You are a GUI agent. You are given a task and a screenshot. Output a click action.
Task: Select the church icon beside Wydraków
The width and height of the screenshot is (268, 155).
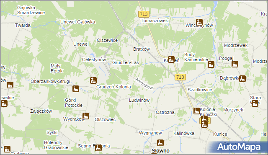[86, 116]
